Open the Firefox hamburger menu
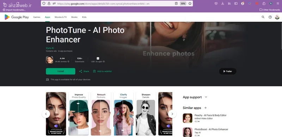 (278, 4)
